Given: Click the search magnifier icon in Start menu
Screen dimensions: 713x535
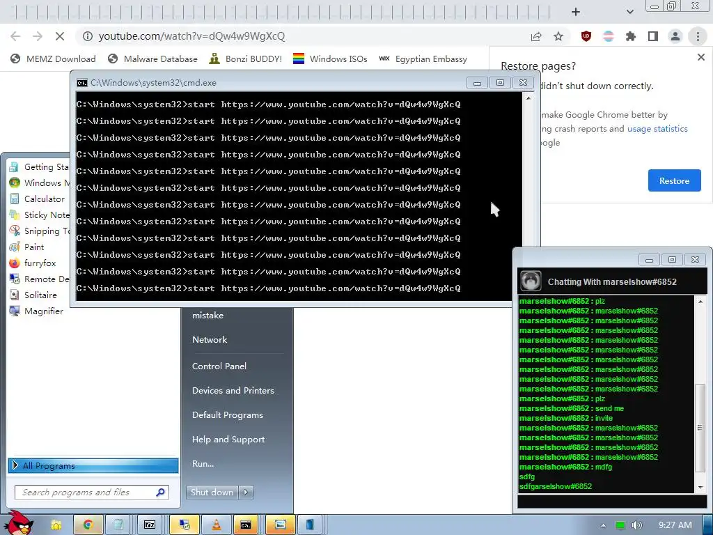Looking at the screenshot, I should click(x=160, y=493).
